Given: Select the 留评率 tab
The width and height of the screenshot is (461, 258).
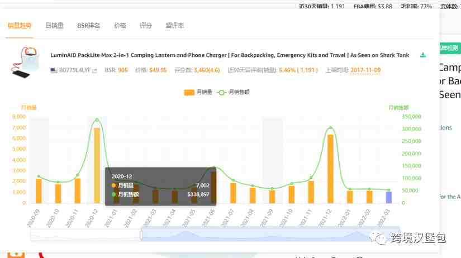Looking at the screenshot, I should coord(175,26).
